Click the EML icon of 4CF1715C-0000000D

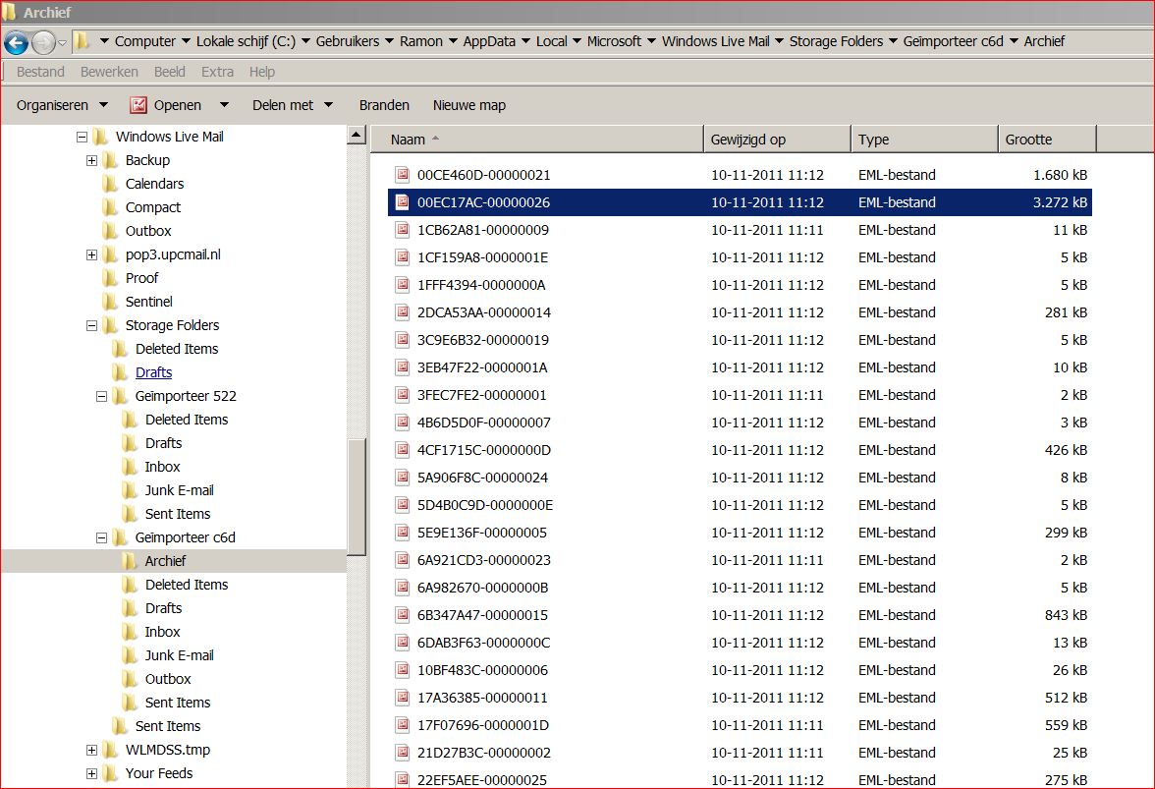coord(403,450)
